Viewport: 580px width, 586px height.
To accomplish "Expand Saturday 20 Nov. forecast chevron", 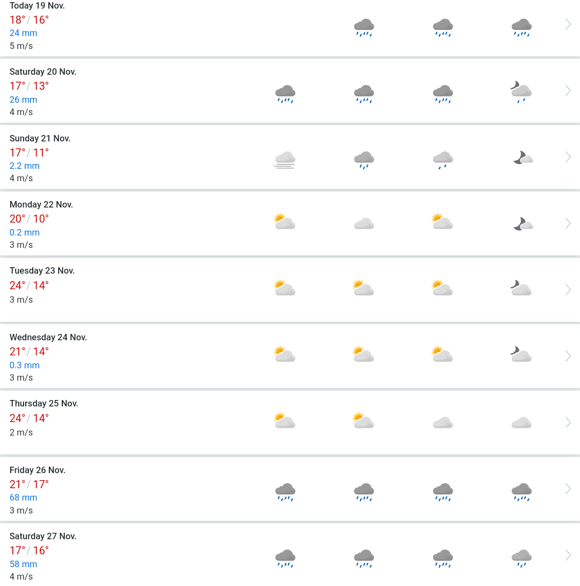I will click(x=568, y=91).
